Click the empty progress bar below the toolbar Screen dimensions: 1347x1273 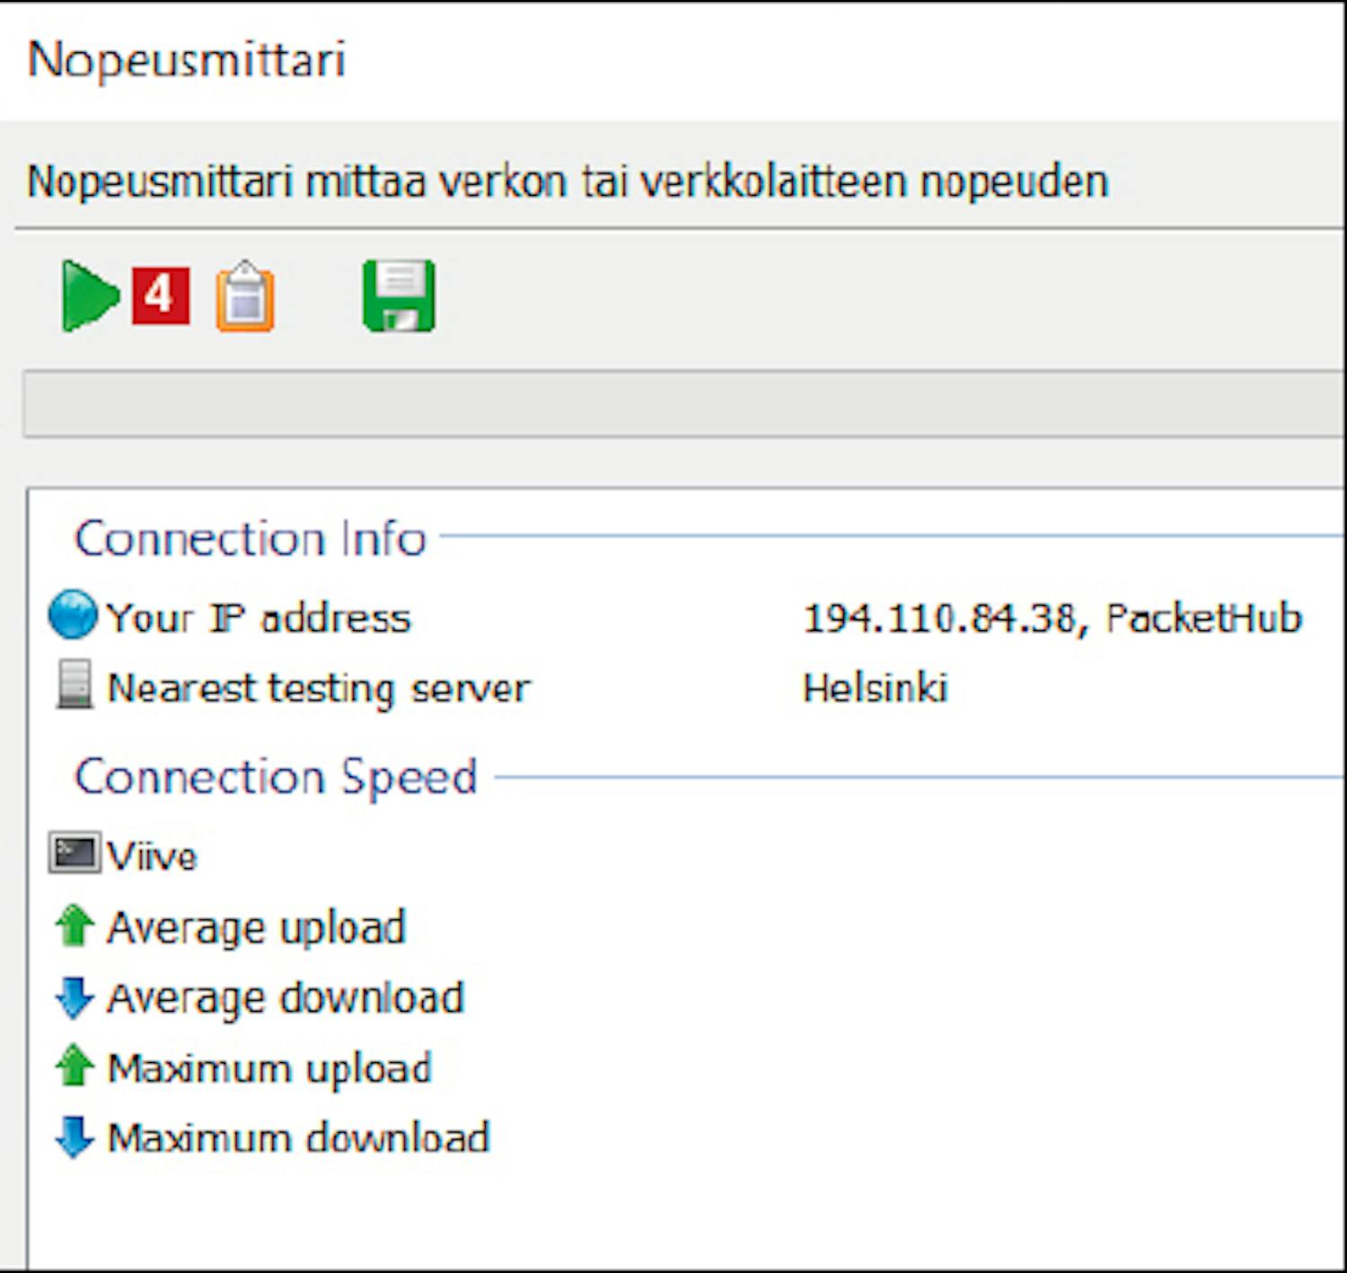point(682,403)
